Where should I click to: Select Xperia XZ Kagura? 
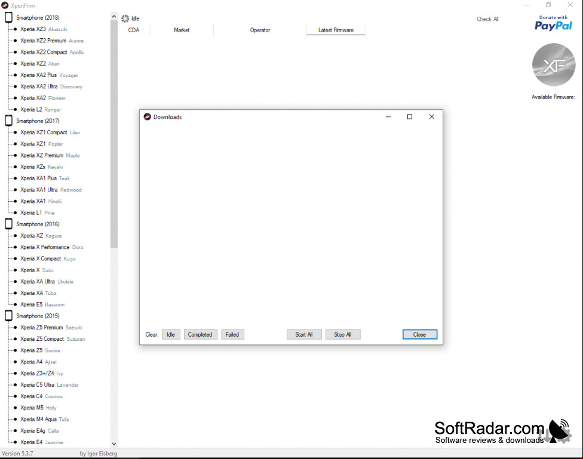[x=41, y=236]
